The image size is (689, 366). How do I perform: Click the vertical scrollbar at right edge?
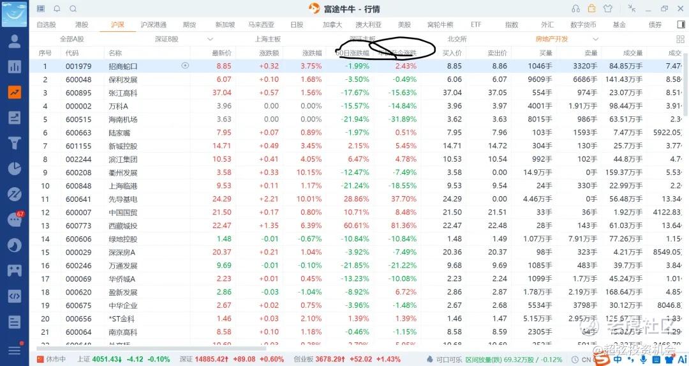click(686, 84)
